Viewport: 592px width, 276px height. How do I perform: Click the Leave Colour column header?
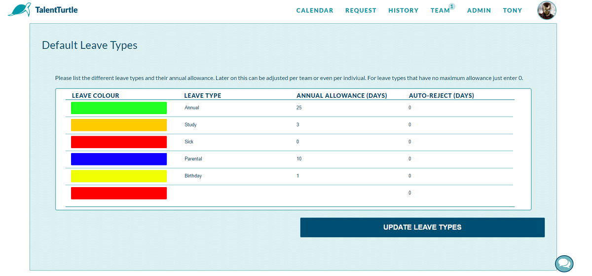tap(96, 96)
